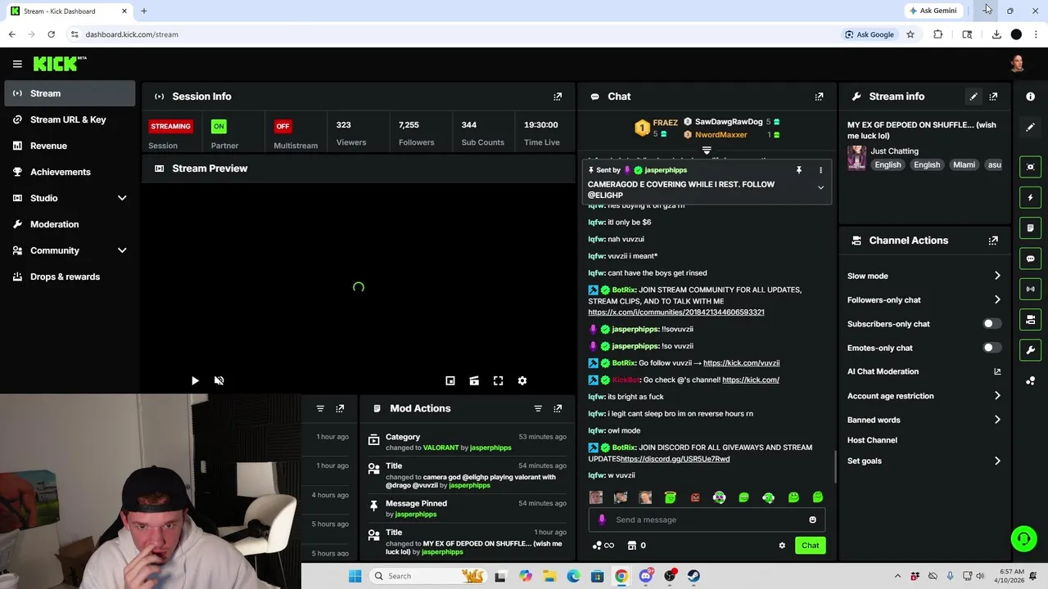
Task: Open Steam from the taskbar
Action: pyautogui.click(x=693, y=576)
